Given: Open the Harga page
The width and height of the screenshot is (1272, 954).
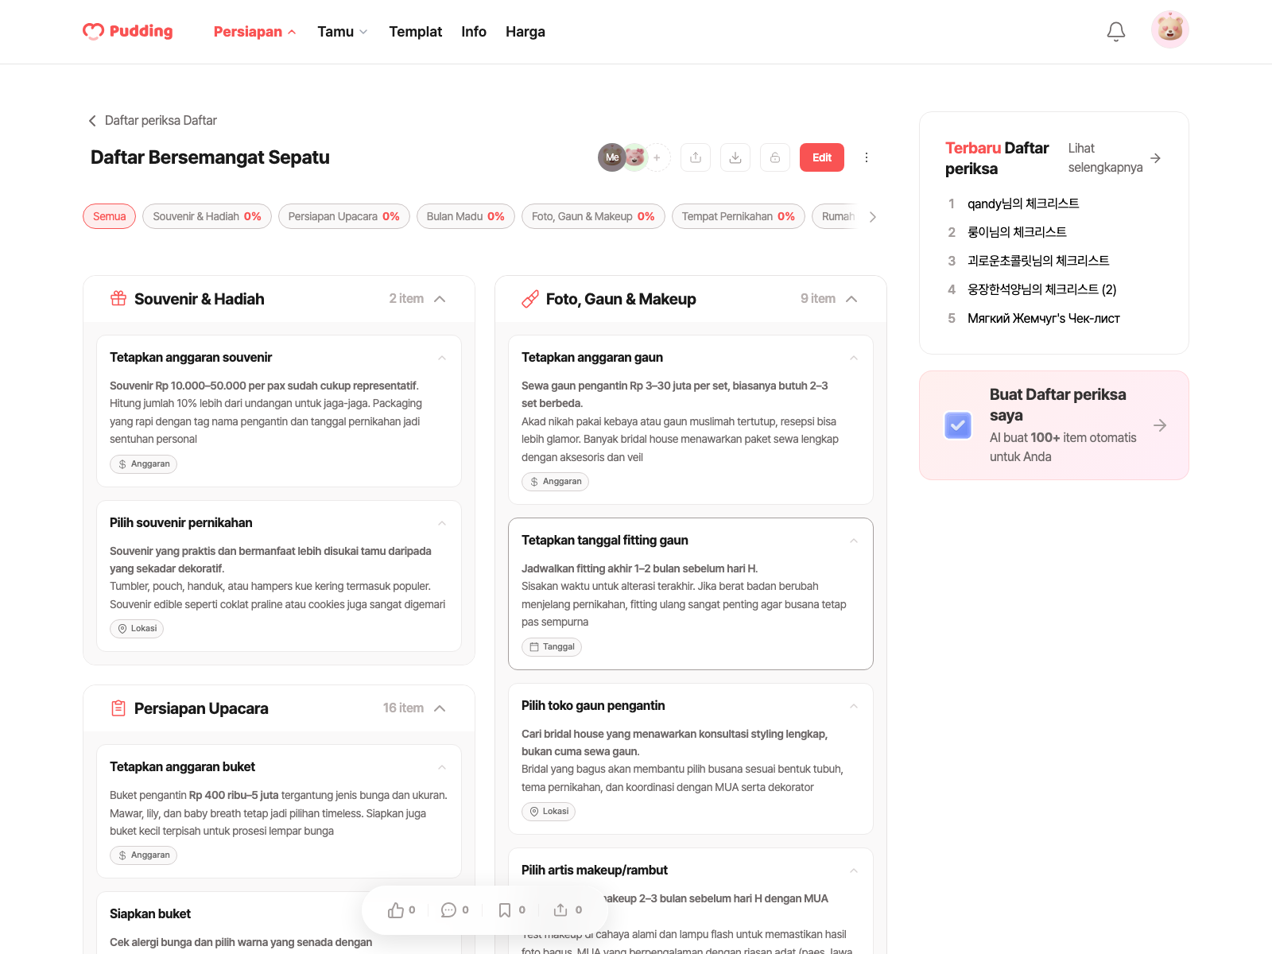Looking at the screenshot, I should pos(525,32).
